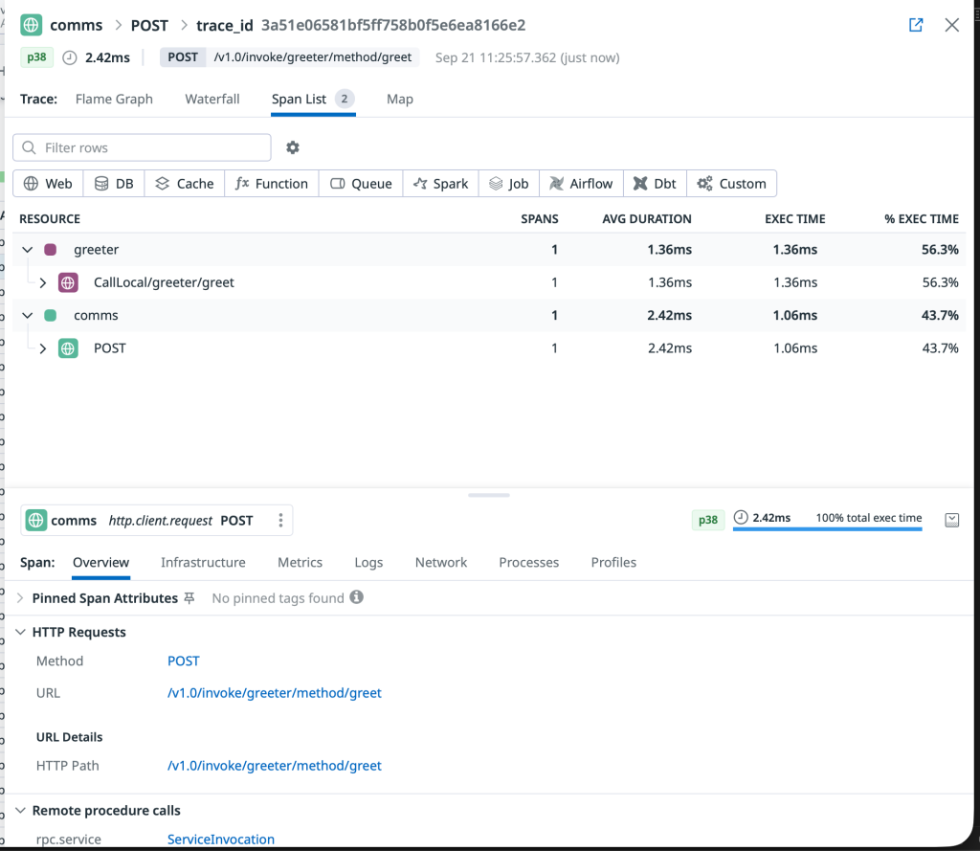This screenshot has height=851, width=980.
Task: Select the Function (fx) span filter
Action: pos(271,183)
